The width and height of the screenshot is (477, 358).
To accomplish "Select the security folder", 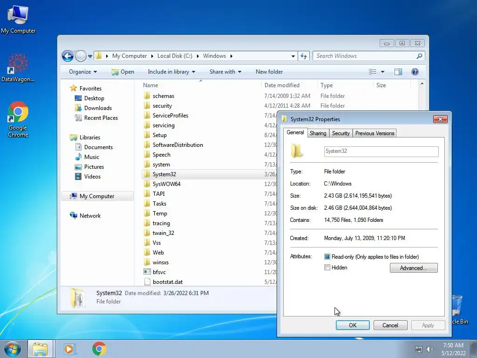I will (162, 106).
